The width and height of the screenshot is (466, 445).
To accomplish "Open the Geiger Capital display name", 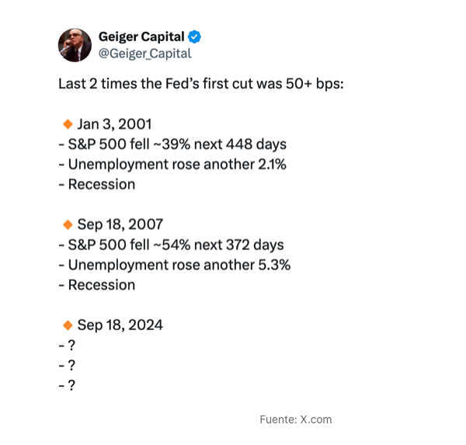I will point(141,37).
